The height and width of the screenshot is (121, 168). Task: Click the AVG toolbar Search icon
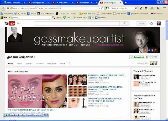pyautogui.click(x=54, y=18)
